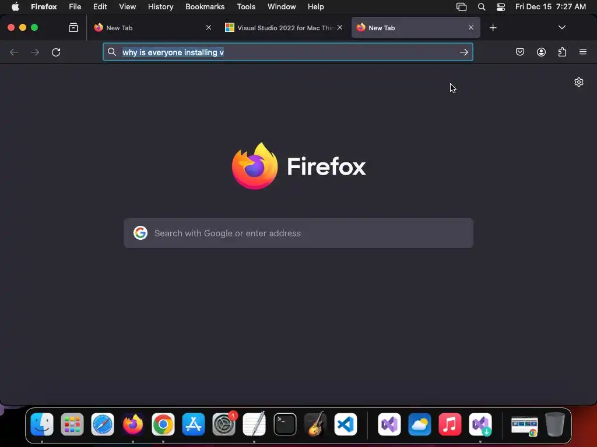
Task: Open the History menu
Action: (x=161, y=6)
